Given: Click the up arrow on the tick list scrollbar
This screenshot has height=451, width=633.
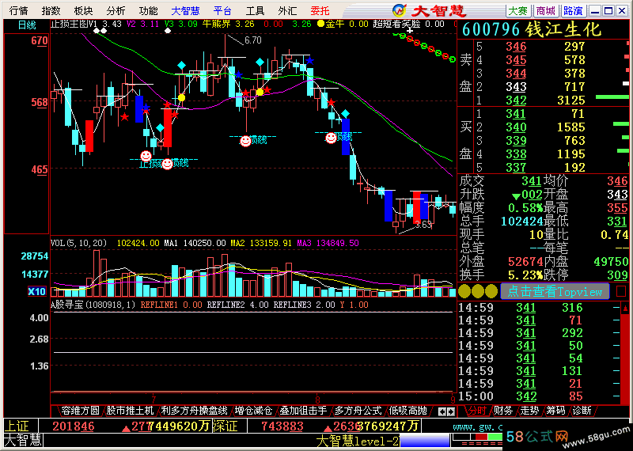Looking at the screenshot, I should (625, 309).
